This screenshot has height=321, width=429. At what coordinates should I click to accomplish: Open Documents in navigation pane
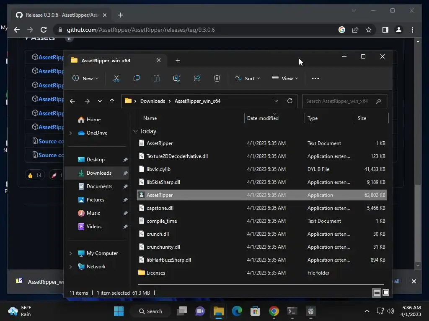[x=99, y=186]
